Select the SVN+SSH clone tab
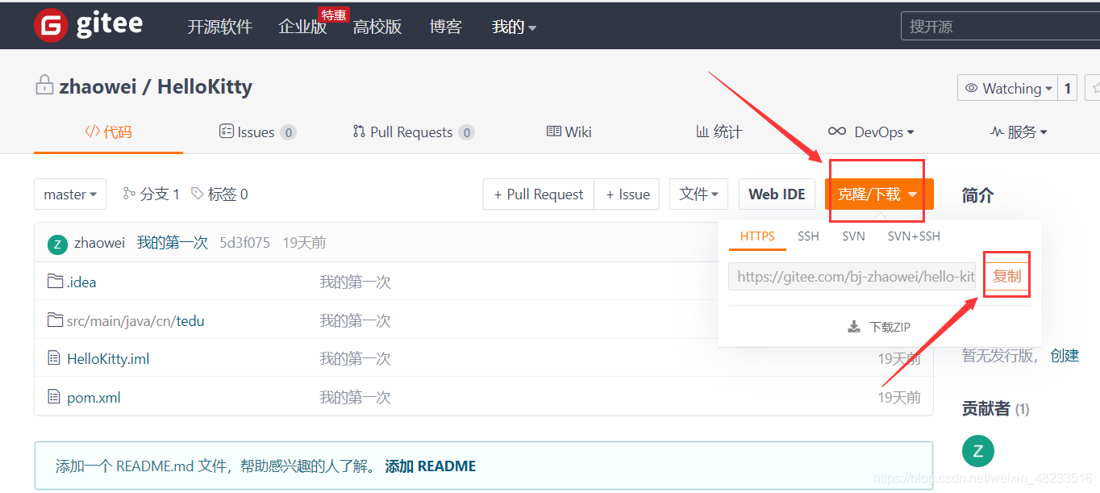Screen dimensions: 1100x493 [914, 236]
